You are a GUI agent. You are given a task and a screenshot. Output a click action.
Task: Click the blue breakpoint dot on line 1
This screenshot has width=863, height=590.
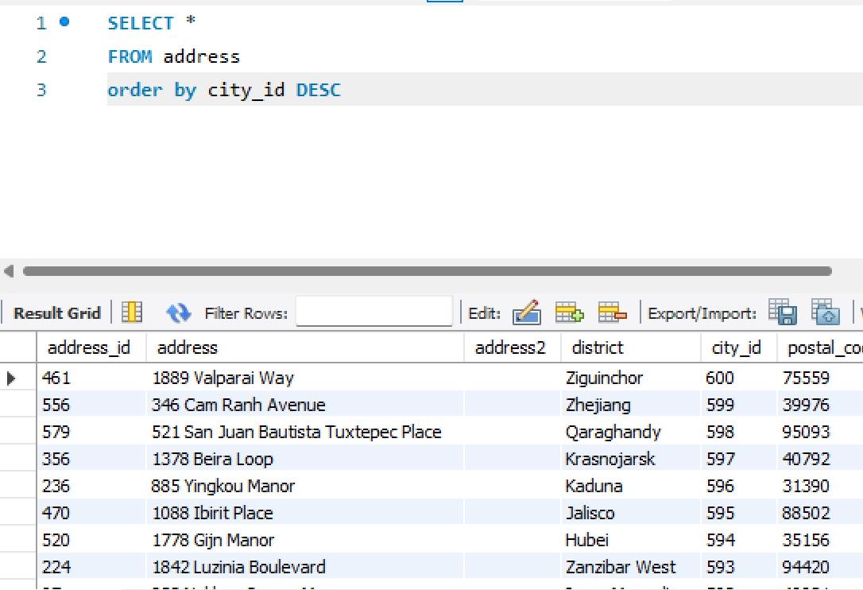[64, 22]
